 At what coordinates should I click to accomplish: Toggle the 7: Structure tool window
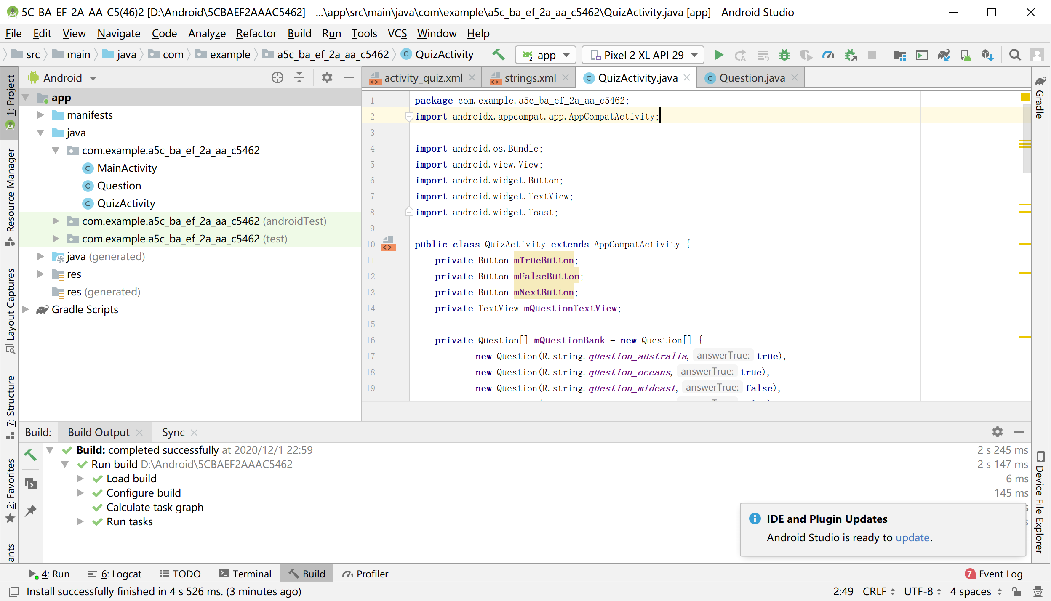point(10,407)
